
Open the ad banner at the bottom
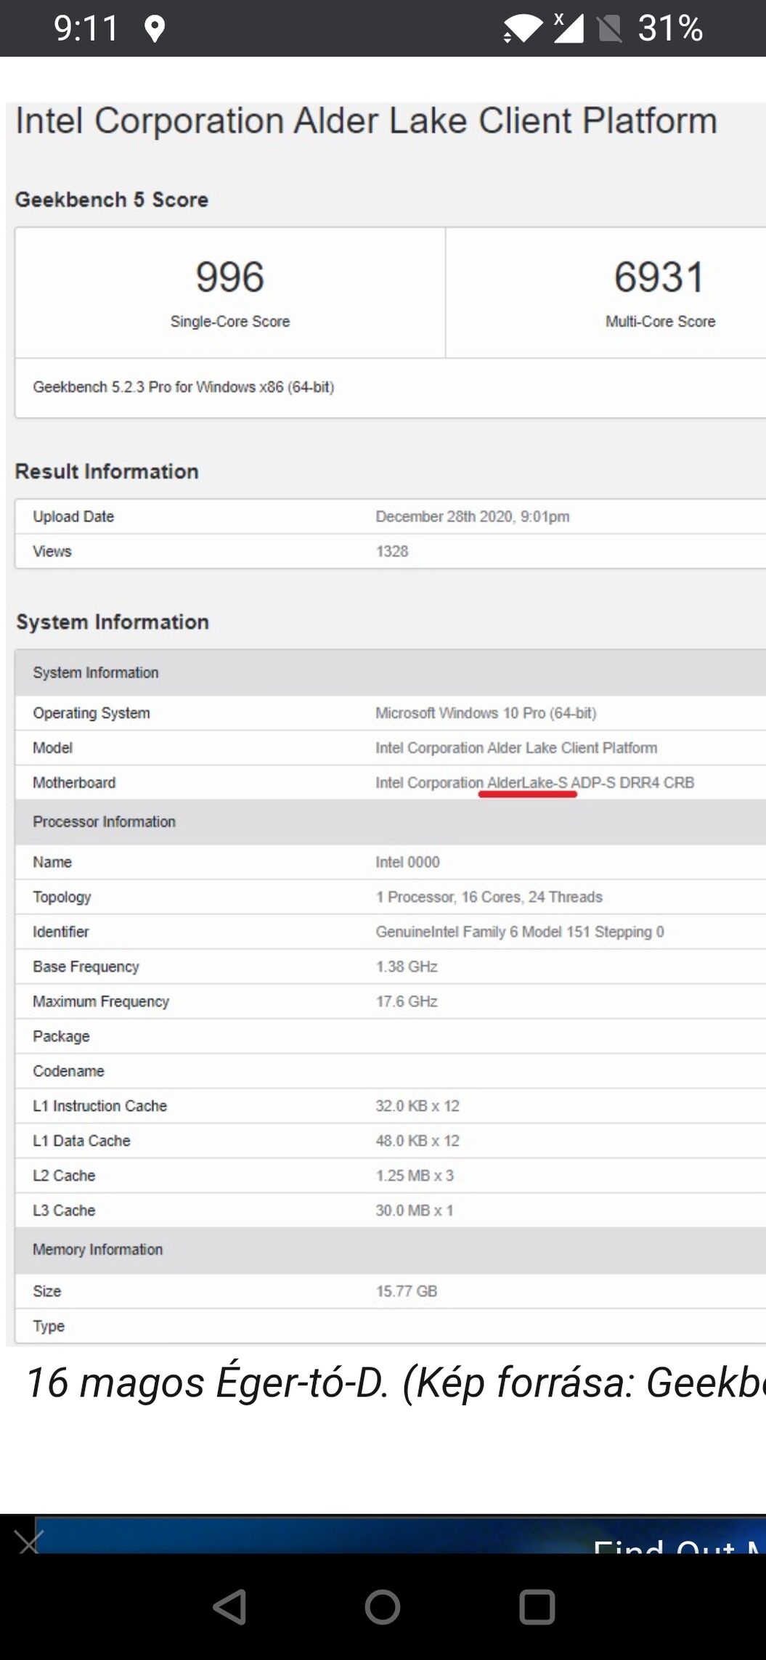401,1534
